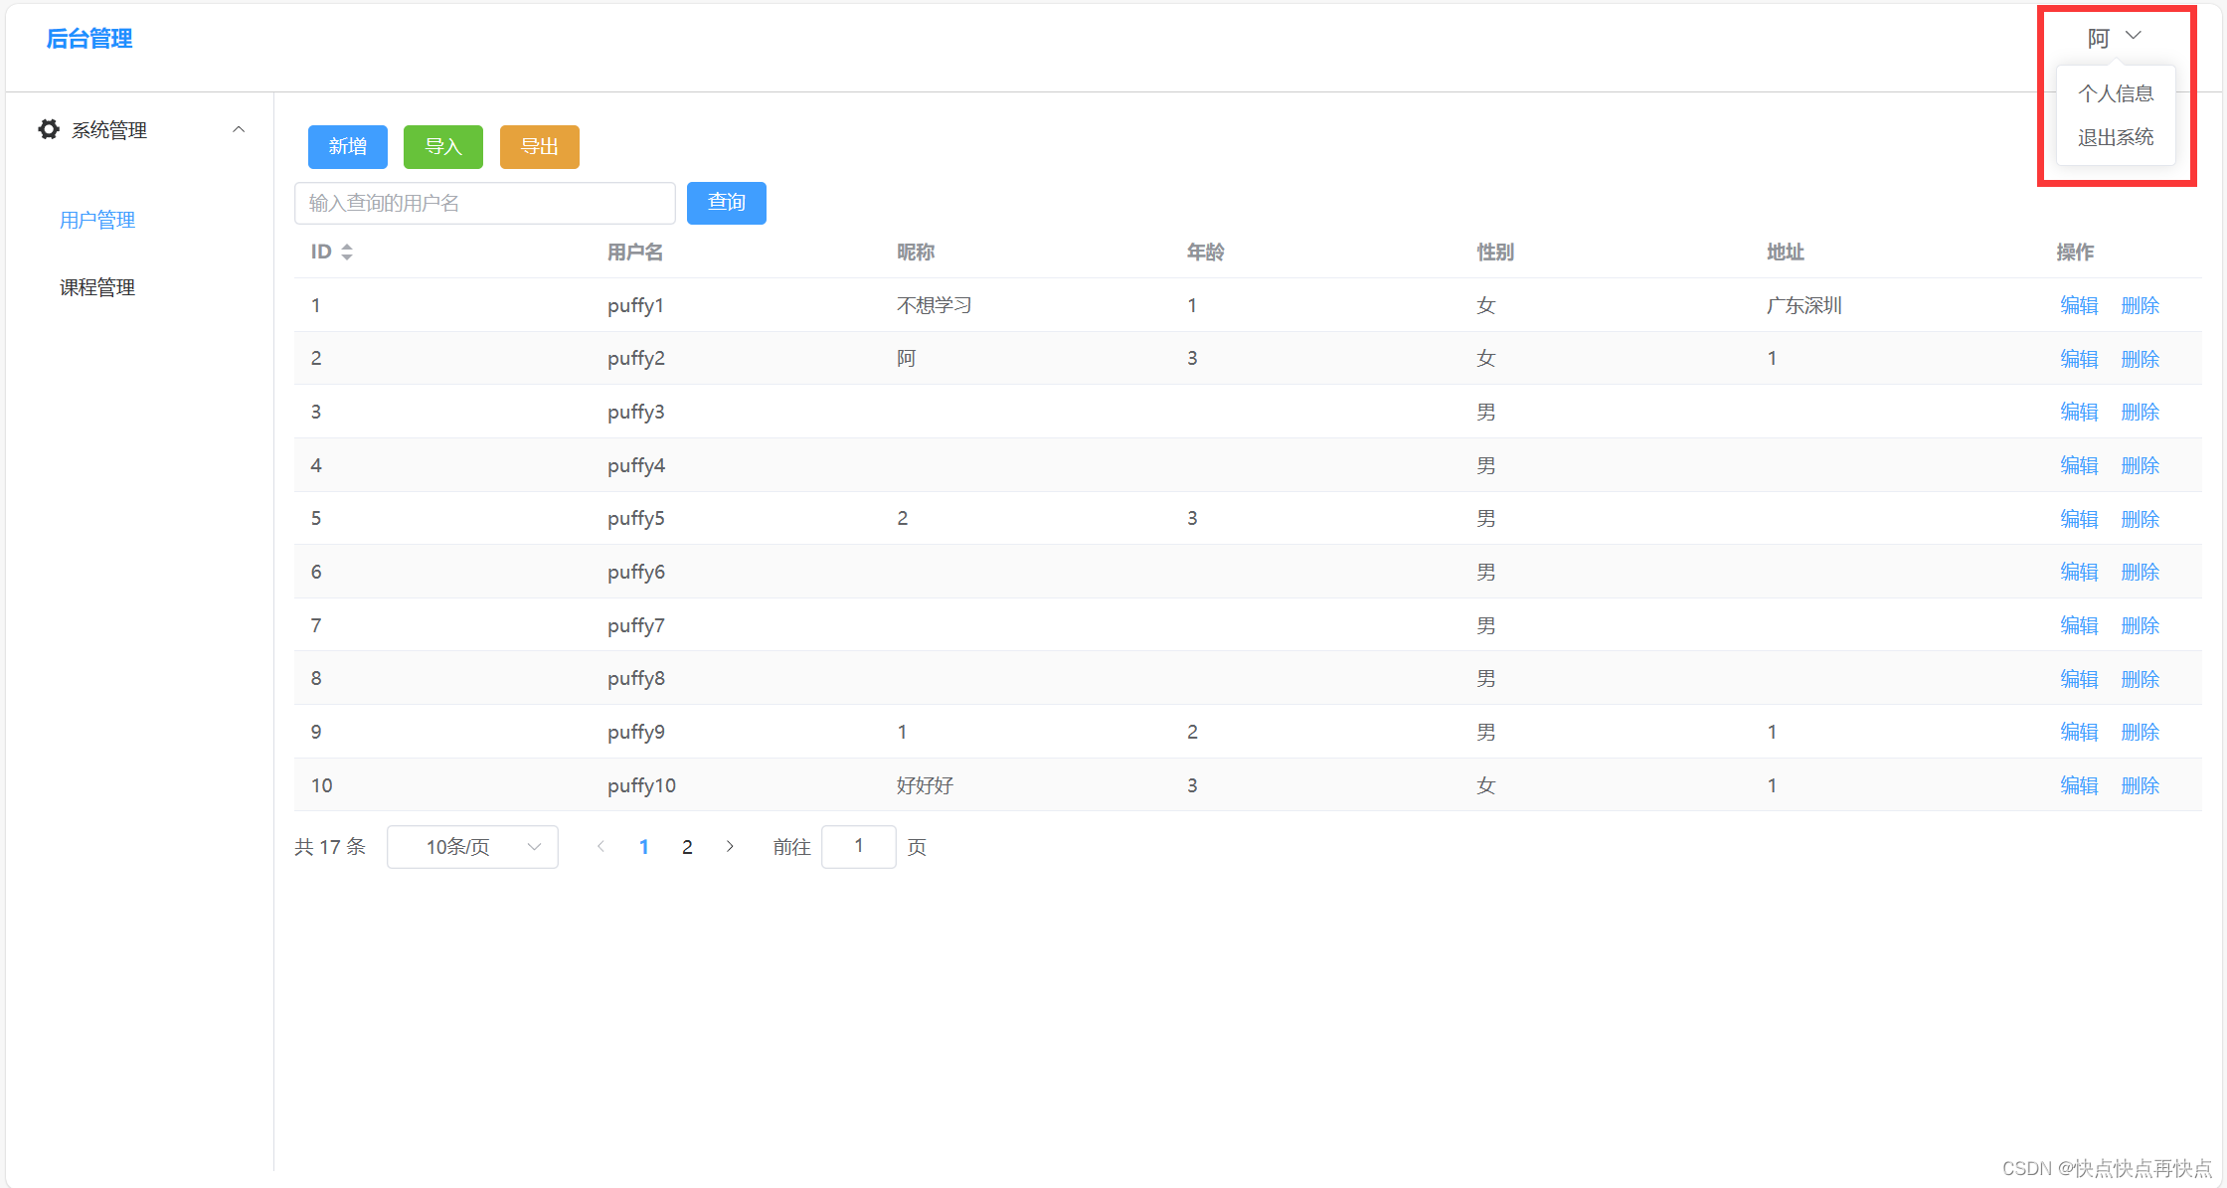Select the 广东深圳 address cell

click(1804, 305)
